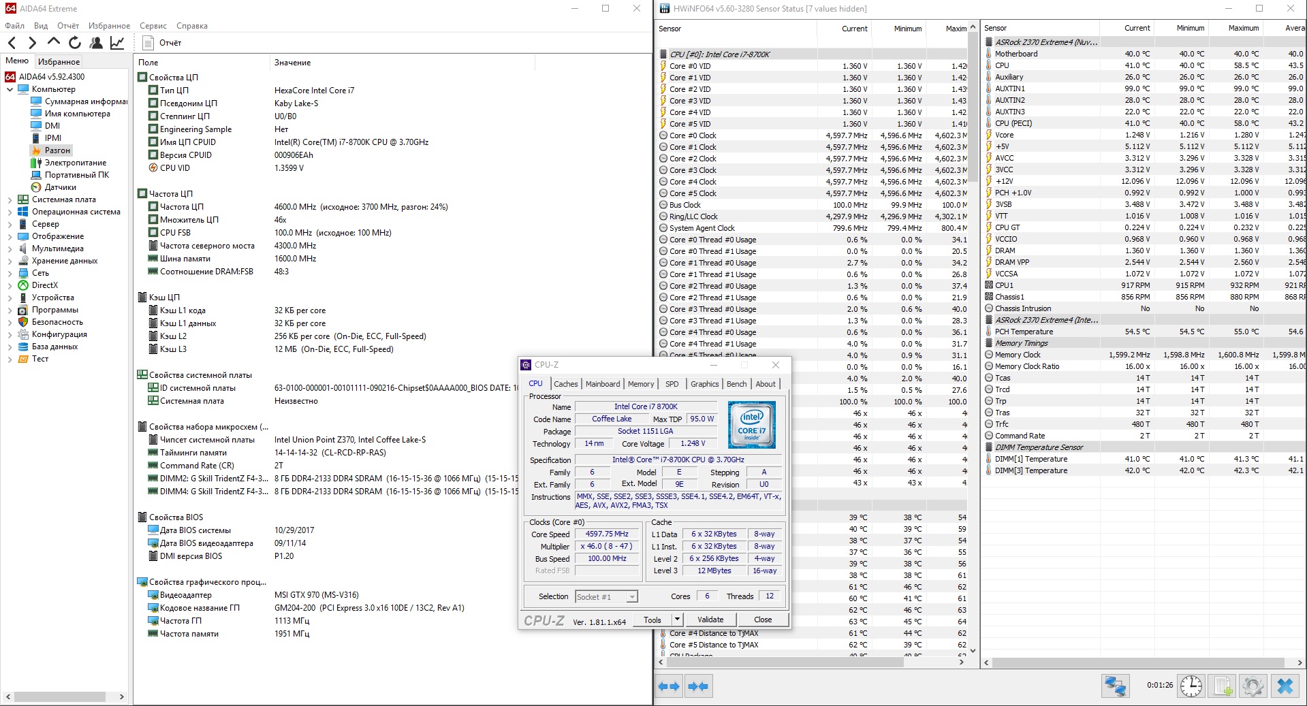This screenshot has width=1307, height=706.
Task: Open the CPU-Z Bench tab
Action: pos(736,384)
